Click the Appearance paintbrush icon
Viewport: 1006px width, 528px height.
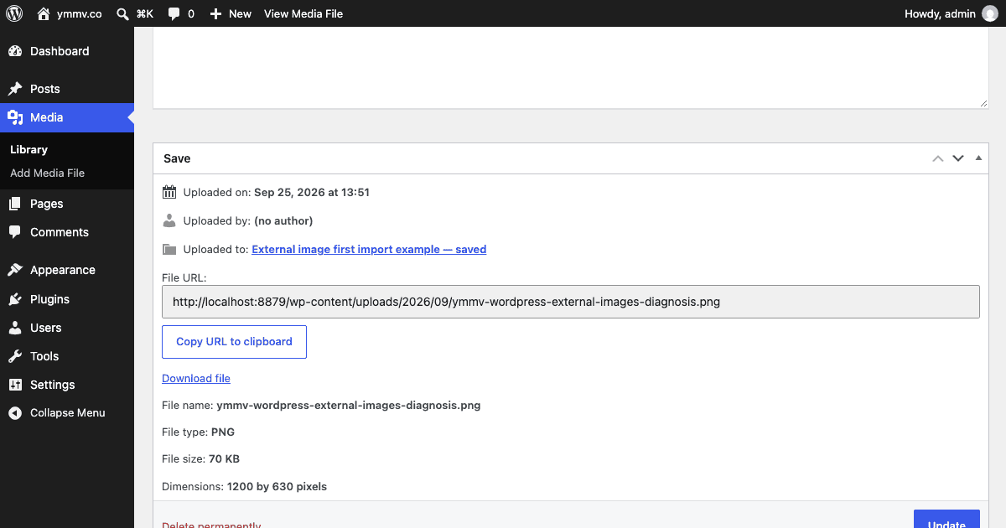15,270
